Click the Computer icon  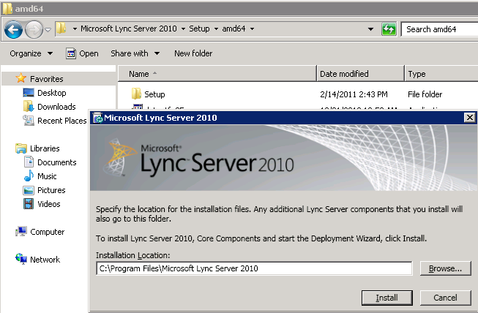click(x=21, y=232)
